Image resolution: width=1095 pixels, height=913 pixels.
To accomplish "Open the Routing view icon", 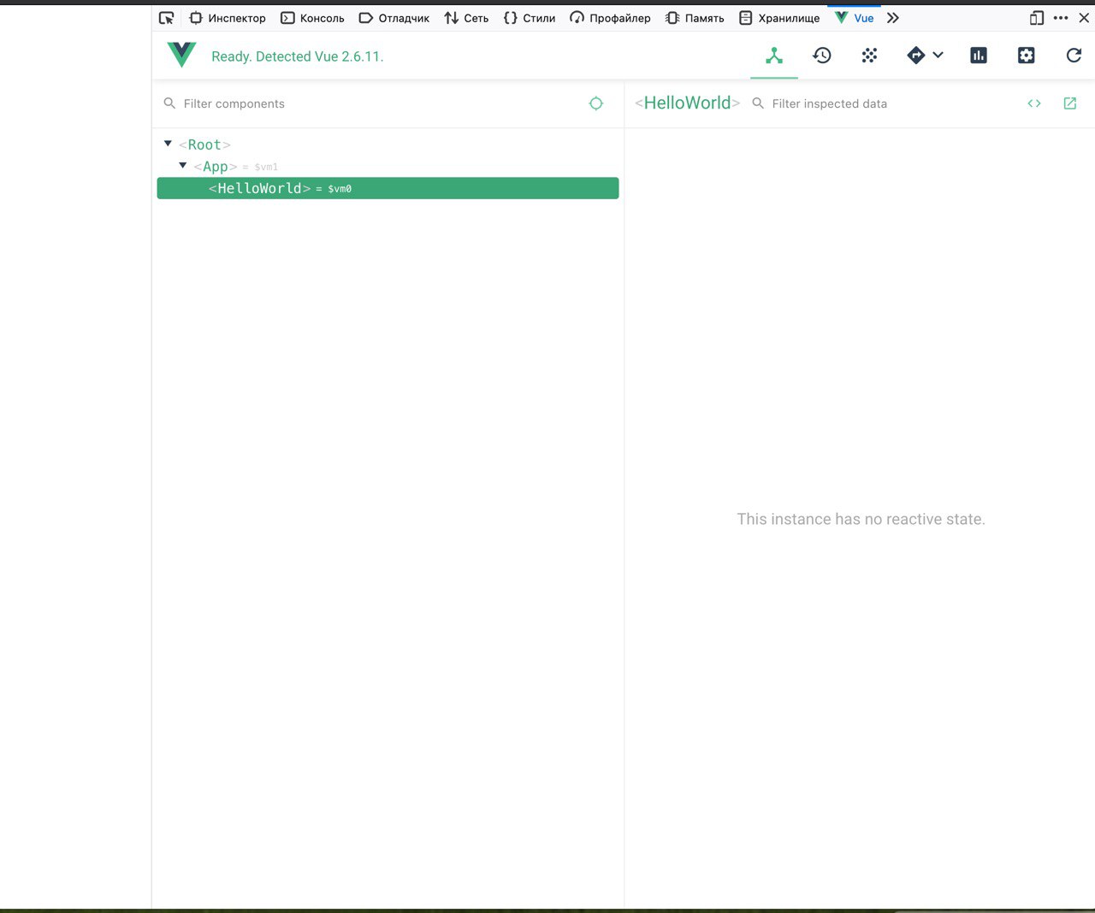I will pyautogui.click(x=916, y=56).
